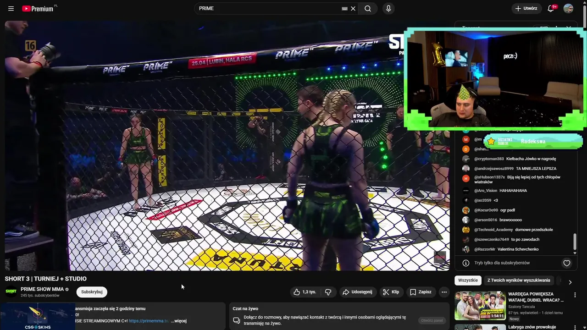Click the @Technoid_Academy avatar in chat
Viewport: 587px width, 330px height.
click(x=466, y=230)
